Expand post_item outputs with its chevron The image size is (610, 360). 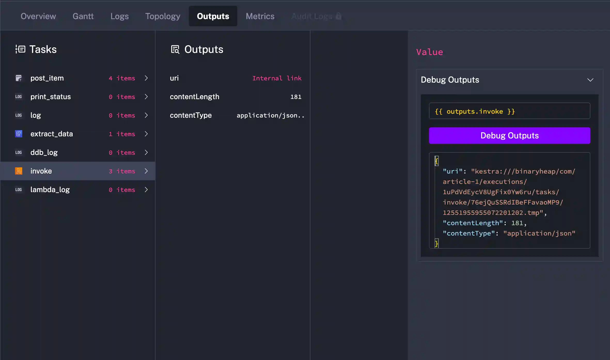146,78
